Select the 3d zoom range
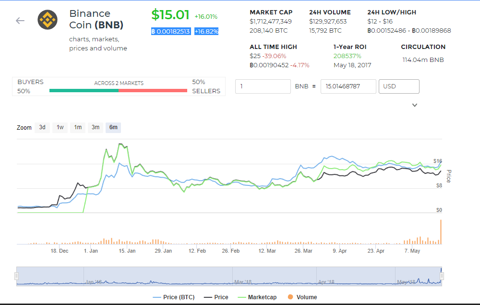 pyautogui.click(x=42, y=127)
